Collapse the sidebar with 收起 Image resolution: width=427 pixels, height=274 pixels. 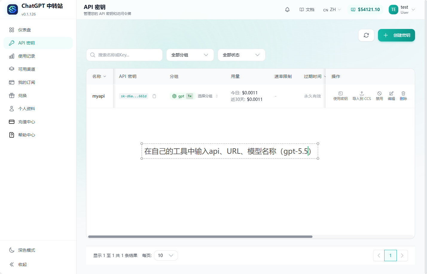click(x=38, y=264)
